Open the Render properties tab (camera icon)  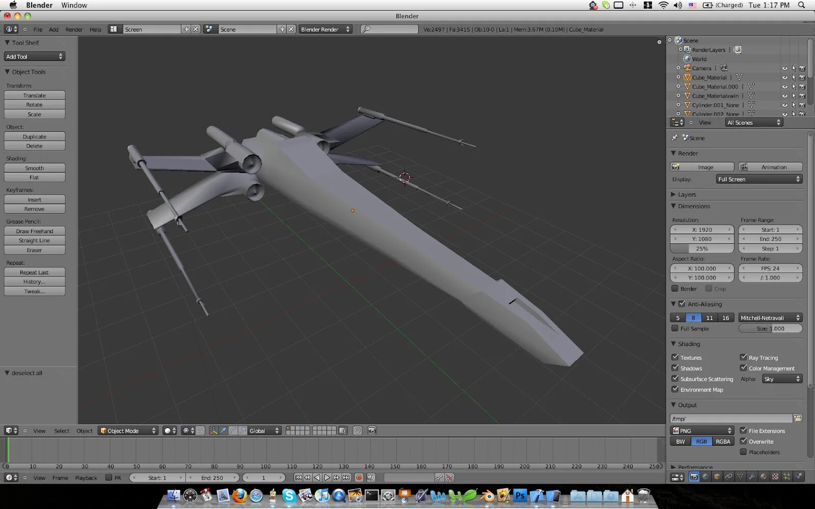694,477
